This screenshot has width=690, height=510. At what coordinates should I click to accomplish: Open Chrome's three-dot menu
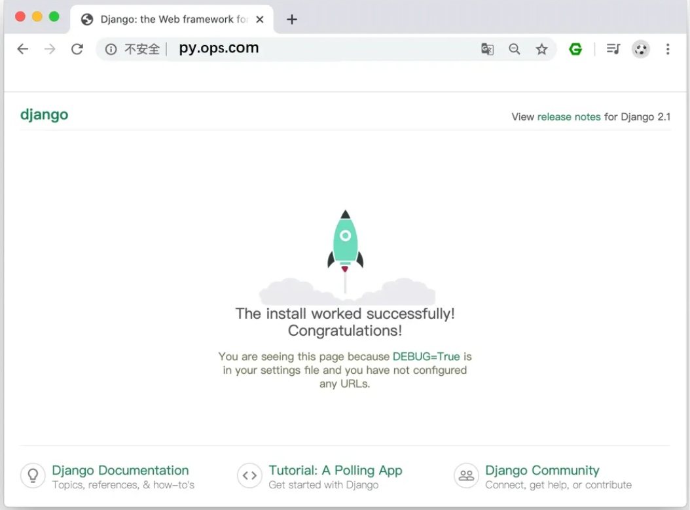668,49
